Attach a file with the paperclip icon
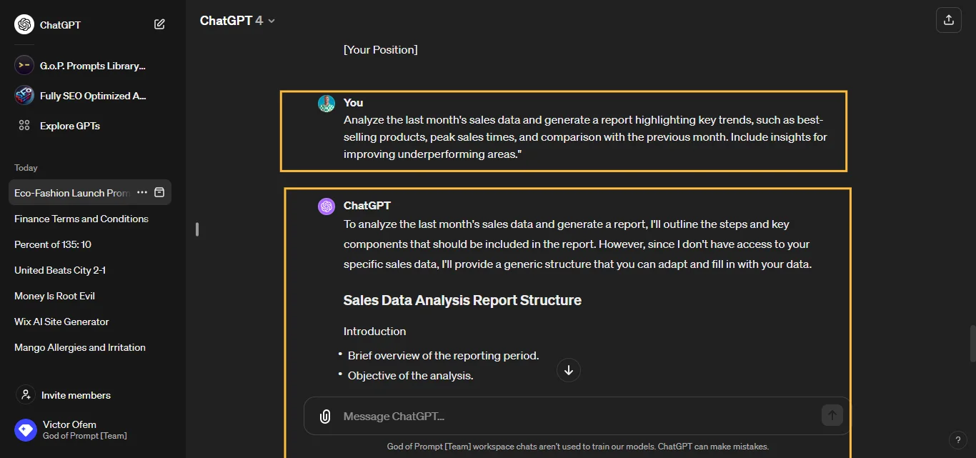Image resolution: width=976 pixels, height=458 pixels. [x=325, y=417]
